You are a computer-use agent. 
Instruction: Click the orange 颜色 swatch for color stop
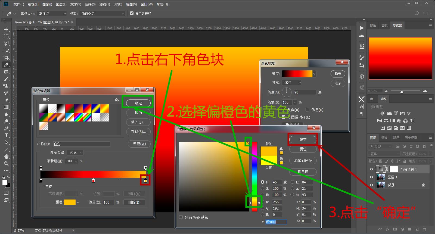pyautogui.click(x=70, y=202)
